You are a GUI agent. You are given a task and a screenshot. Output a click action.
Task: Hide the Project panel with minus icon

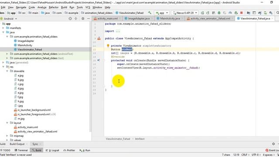click(x=88, y=18)
